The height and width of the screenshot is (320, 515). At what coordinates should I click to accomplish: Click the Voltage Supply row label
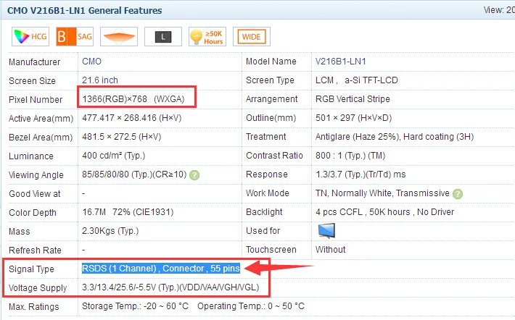38,288
